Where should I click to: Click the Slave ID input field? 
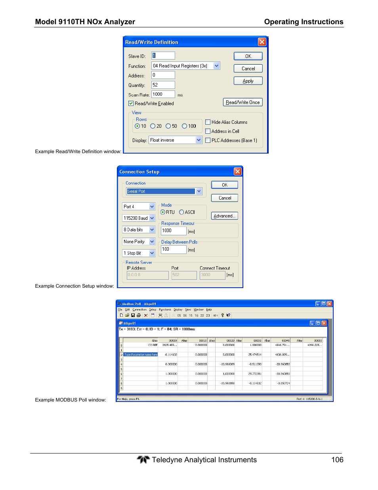tap(163, 56)
